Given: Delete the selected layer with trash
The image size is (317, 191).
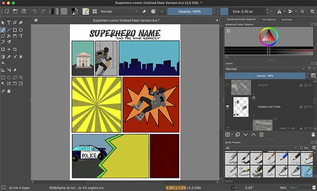Looking at the screenshot, I should (x=313, y=135).
